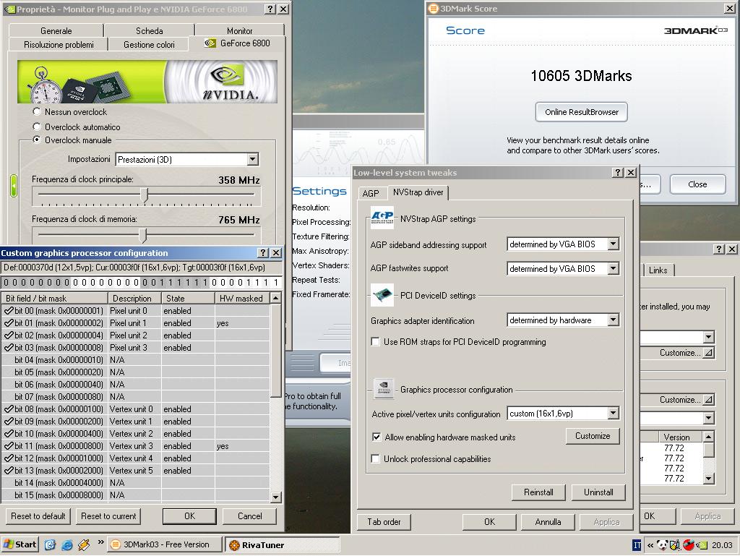Viewport: 740px width, 556px height.
Task: Open the Gestione colori tab
Action: click(149, 45)
